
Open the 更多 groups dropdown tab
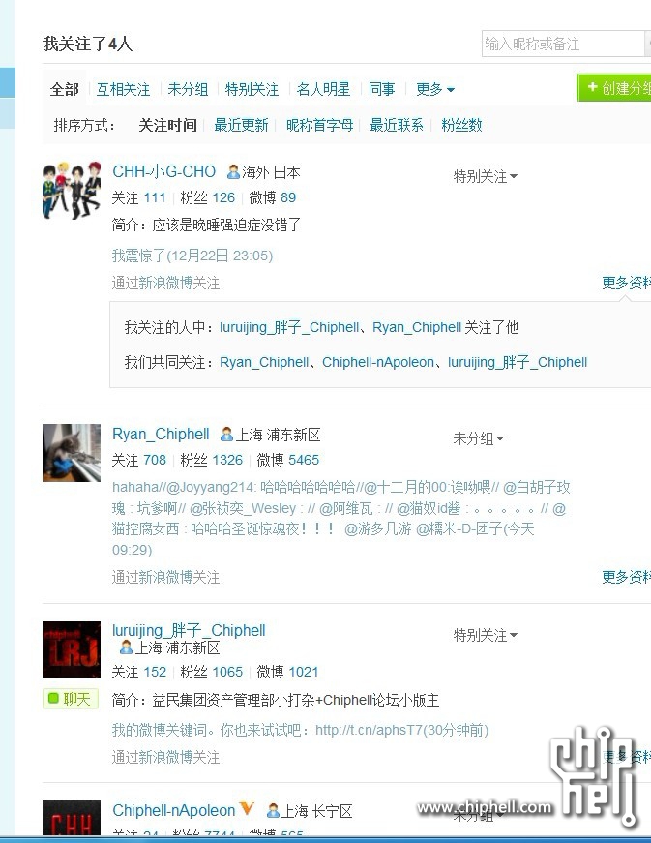pos(435,89)
